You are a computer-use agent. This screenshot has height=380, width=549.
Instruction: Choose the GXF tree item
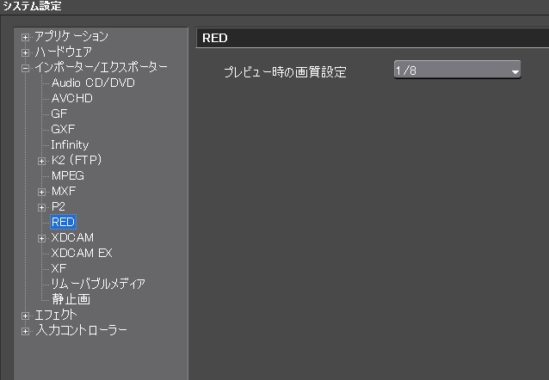coord(63,129)
